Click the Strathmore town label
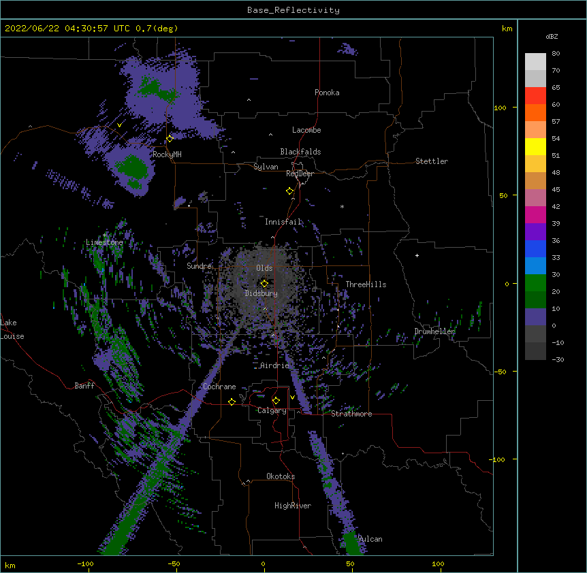The height and width of the screenshot is (573, 587). 351,414
